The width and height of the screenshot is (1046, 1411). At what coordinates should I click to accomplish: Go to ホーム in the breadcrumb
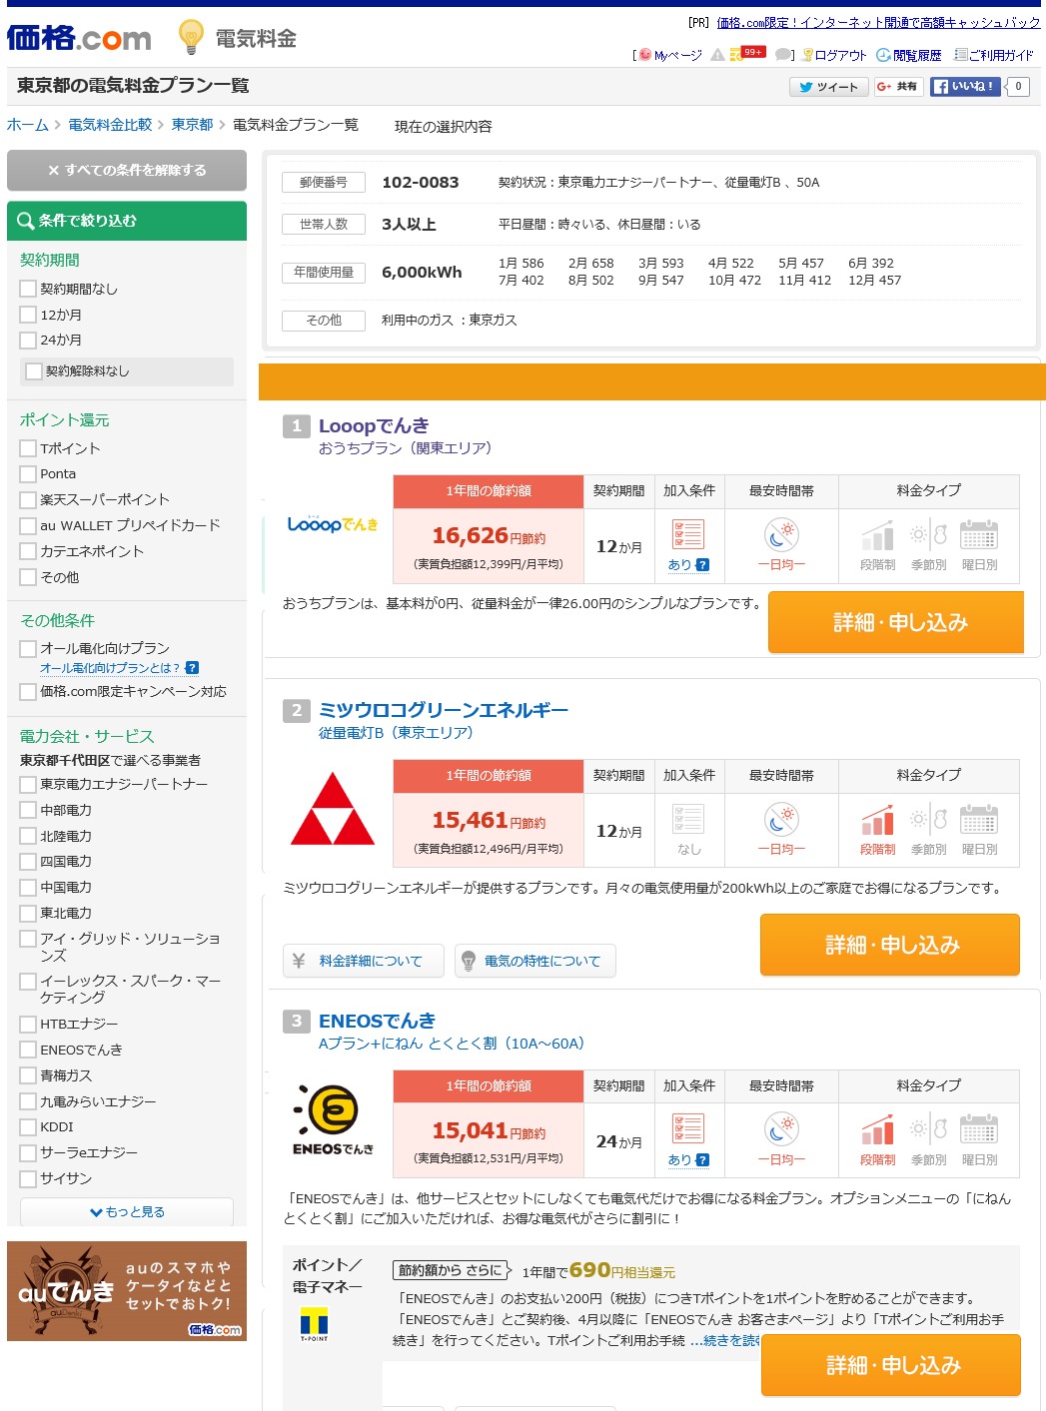[28, 125]
